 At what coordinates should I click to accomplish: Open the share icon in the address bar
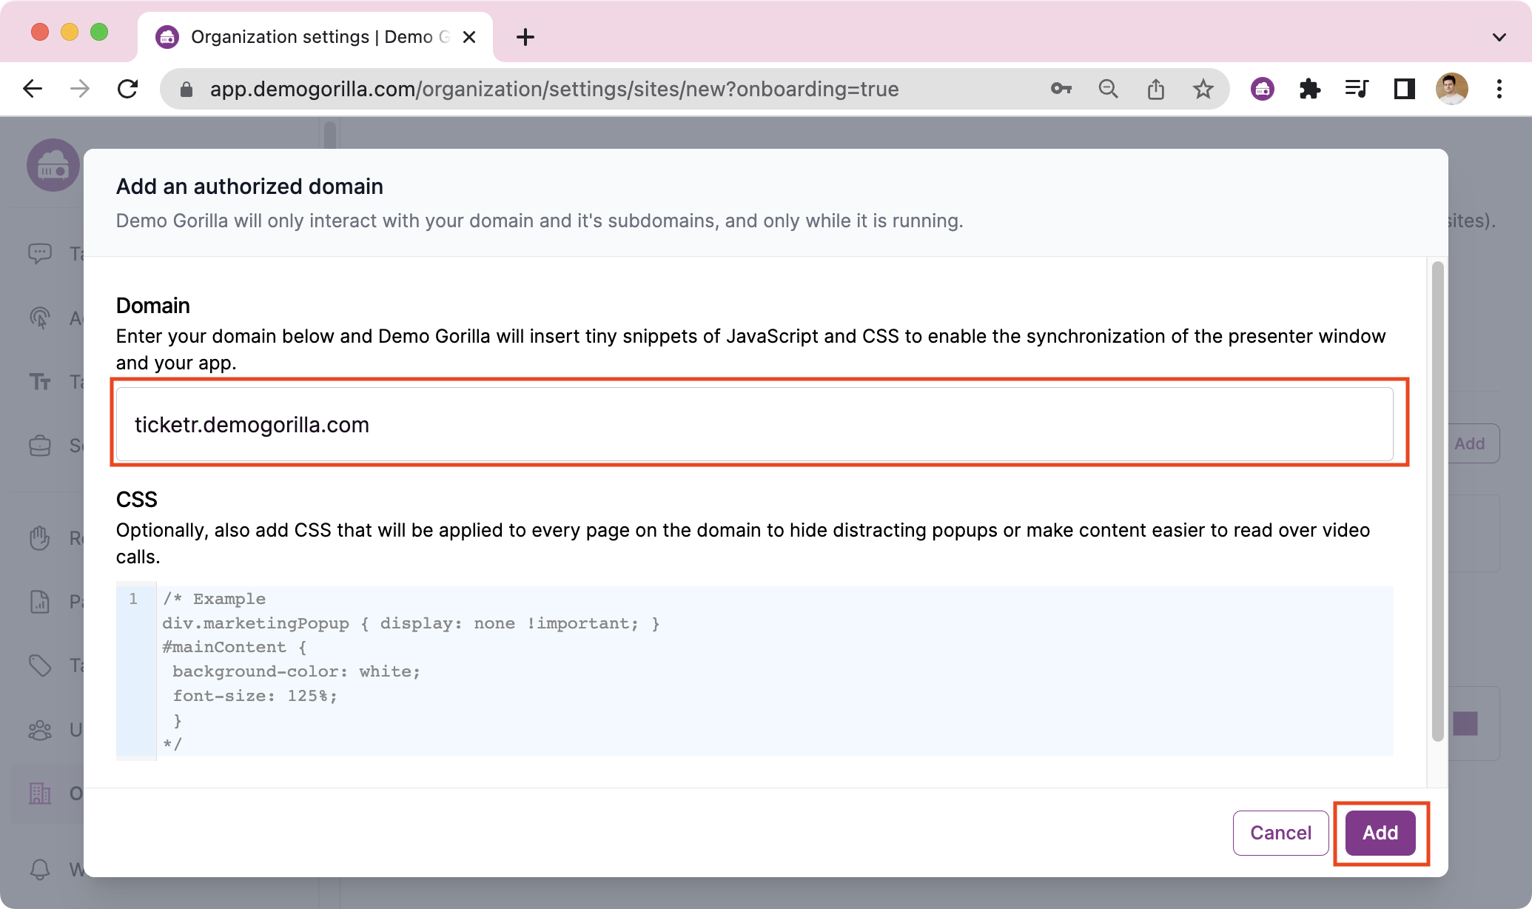pyautogui.click(x=1156, y=89)
